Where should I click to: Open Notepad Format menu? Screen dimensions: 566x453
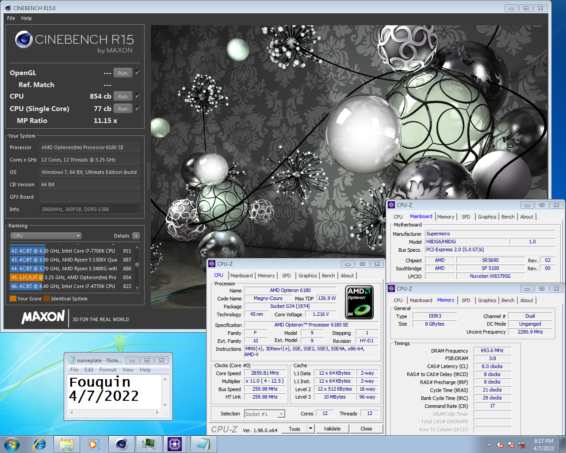tap(108, 370)
